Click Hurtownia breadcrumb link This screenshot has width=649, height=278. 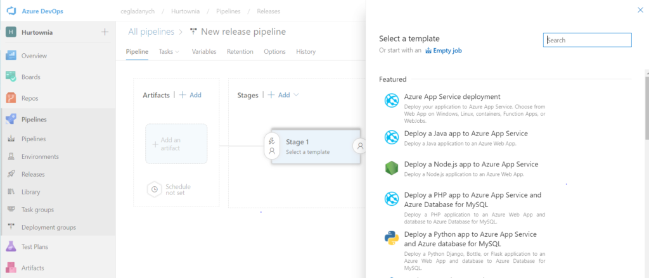tap(185, 11)
